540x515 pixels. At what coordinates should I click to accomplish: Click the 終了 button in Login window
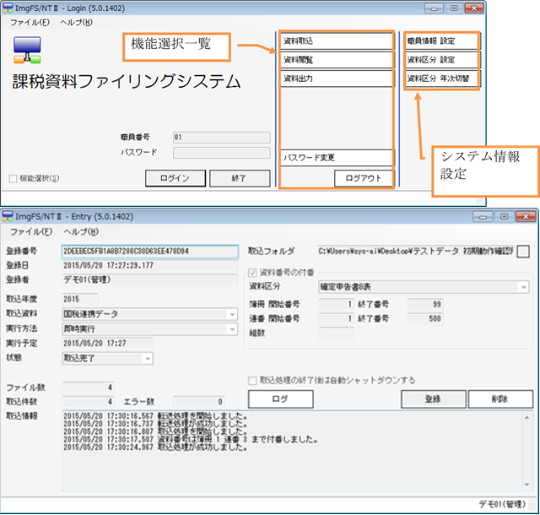(x=240, y=178)
